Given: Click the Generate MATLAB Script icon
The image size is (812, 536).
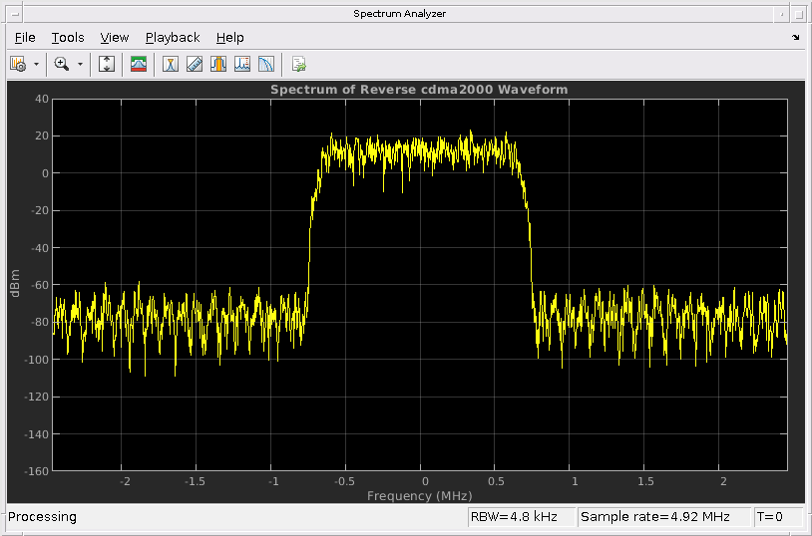Looking at the screenshot, I should pos(299,64).
